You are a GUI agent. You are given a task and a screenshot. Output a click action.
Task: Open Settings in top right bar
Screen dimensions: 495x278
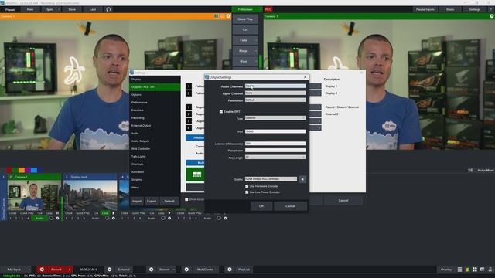[x=474, y=9]
